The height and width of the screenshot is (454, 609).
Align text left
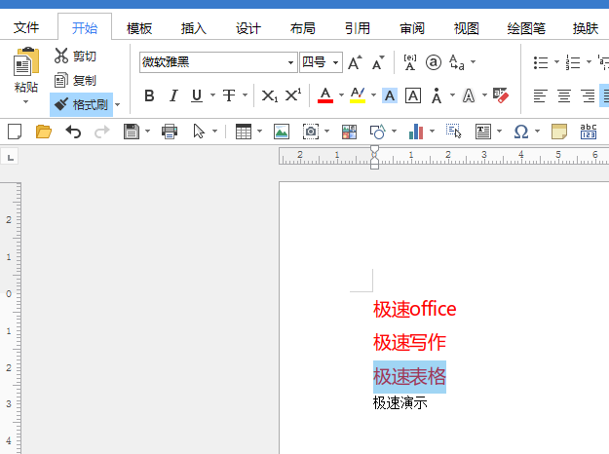click(x=540, y=95)
